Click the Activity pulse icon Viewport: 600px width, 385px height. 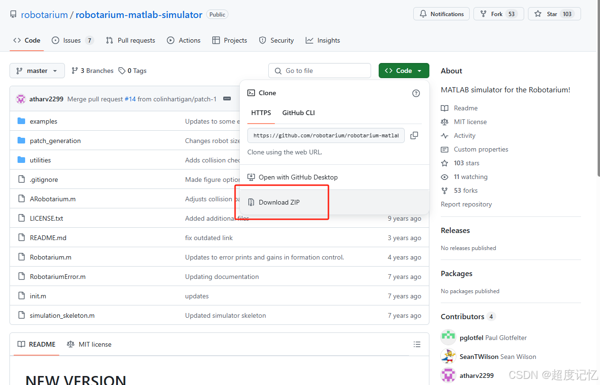tap(445, 135)
